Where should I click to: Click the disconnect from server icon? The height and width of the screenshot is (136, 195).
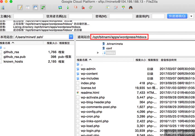[x=83, y=7]
